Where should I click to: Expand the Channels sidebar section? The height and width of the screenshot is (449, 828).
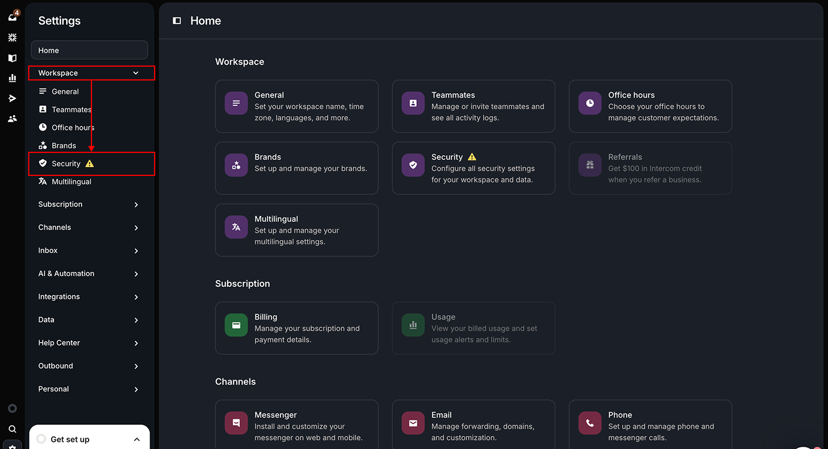[x=89, y=228]
